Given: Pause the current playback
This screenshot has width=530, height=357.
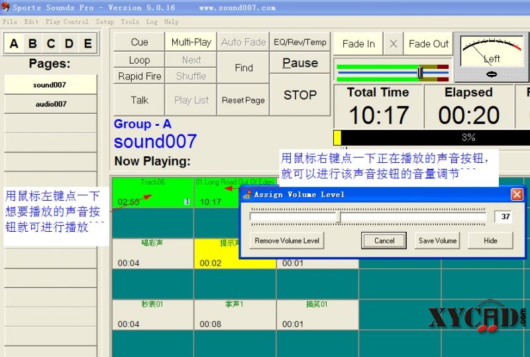Looking at the screenshot, I should tap(300, 62).
